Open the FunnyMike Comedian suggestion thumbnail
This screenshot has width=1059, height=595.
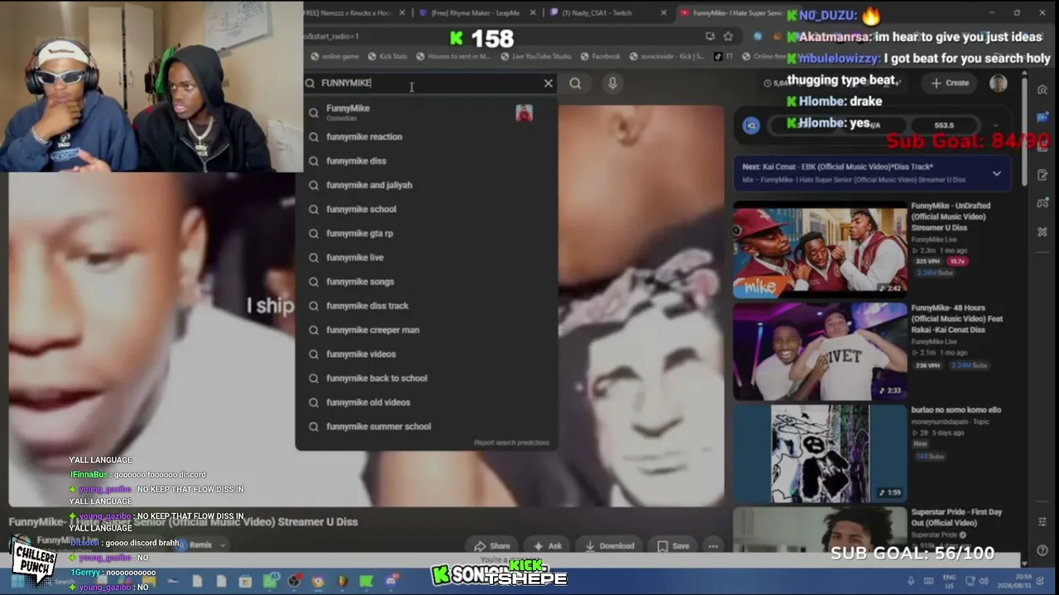point(524,113)
